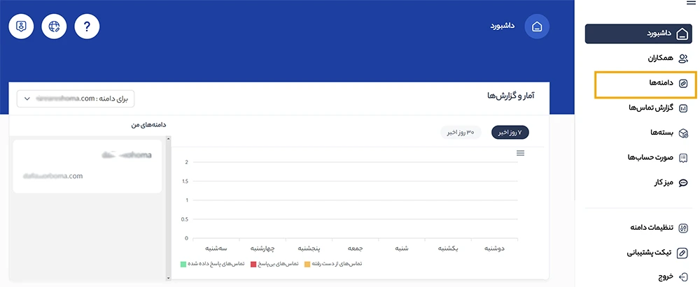The height and width of the screenshot is (287, 700).
Task: Click the receipt icon beside صورت حساب‌ها
Action: [683, 159]
